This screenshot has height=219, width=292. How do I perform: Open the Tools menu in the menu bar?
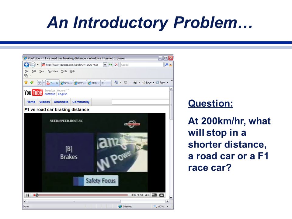64,71
